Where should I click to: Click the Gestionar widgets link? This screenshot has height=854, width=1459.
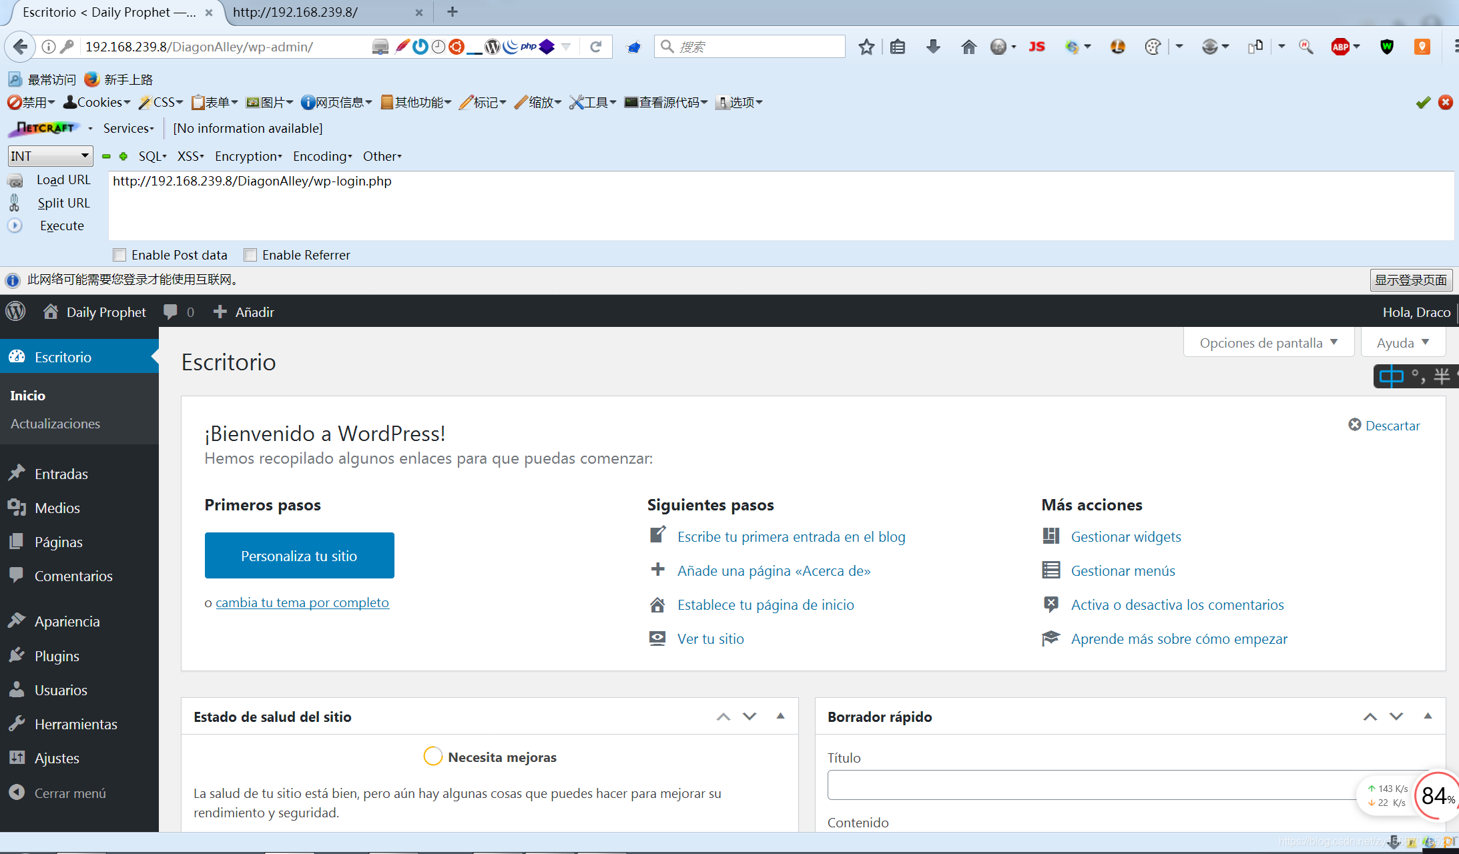[x=1126, y=536]
